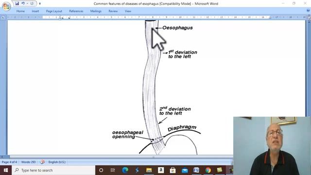Click the Word Help icon

(x=308, y=11)
